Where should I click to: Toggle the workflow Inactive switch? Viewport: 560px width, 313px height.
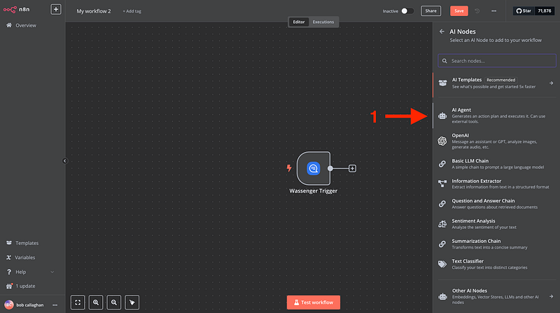pos(407,11)
